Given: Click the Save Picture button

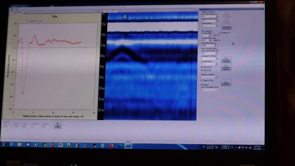Looking at the screenshot, I should pyautogui.click(x=226, y=83).
